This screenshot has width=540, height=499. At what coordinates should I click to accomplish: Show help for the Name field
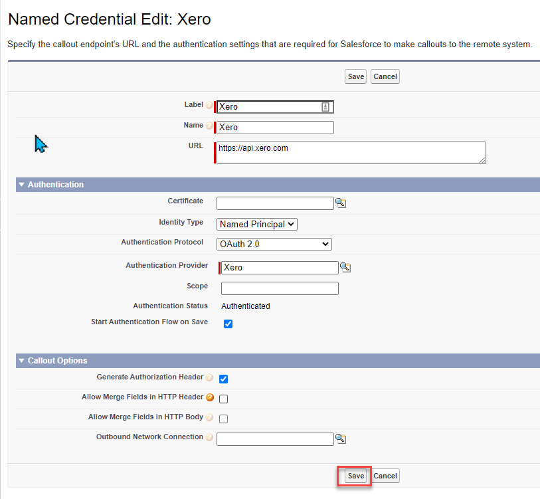[209, 126]
